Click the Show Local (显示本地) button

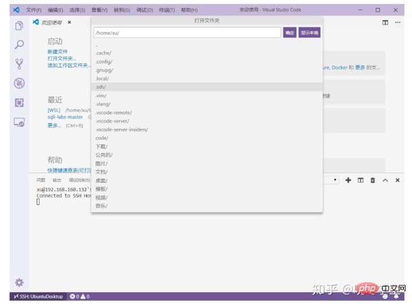(309, 33)
